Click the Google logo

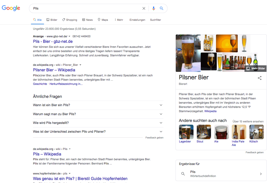click(11, 8)
